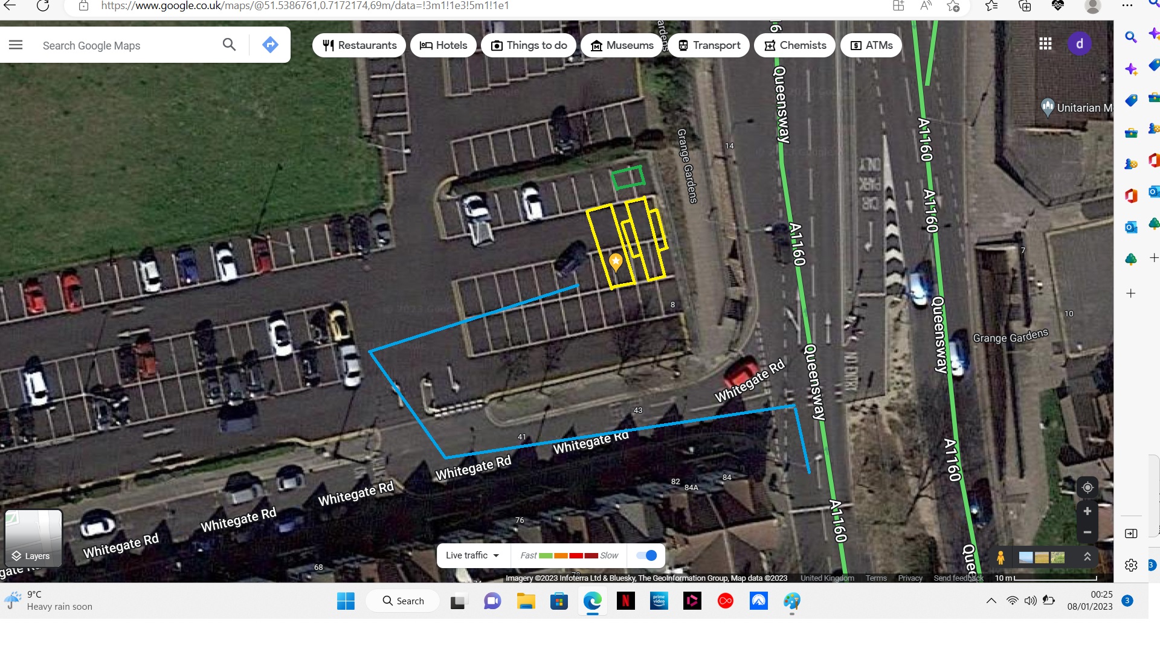Image resolution: width=1160 pixels, height=652 pixels.
Task: Click the Send feedback link
Action: pyautogui.click(x=958, y=578)
